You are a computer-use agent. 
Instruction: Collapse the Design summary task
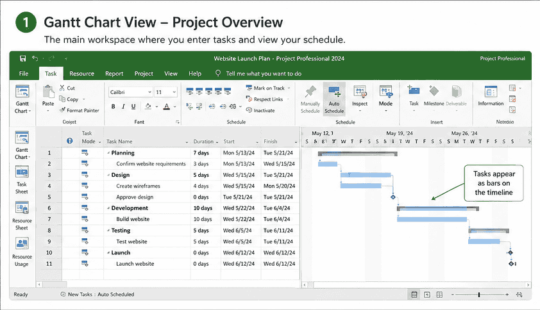(108, 175)
